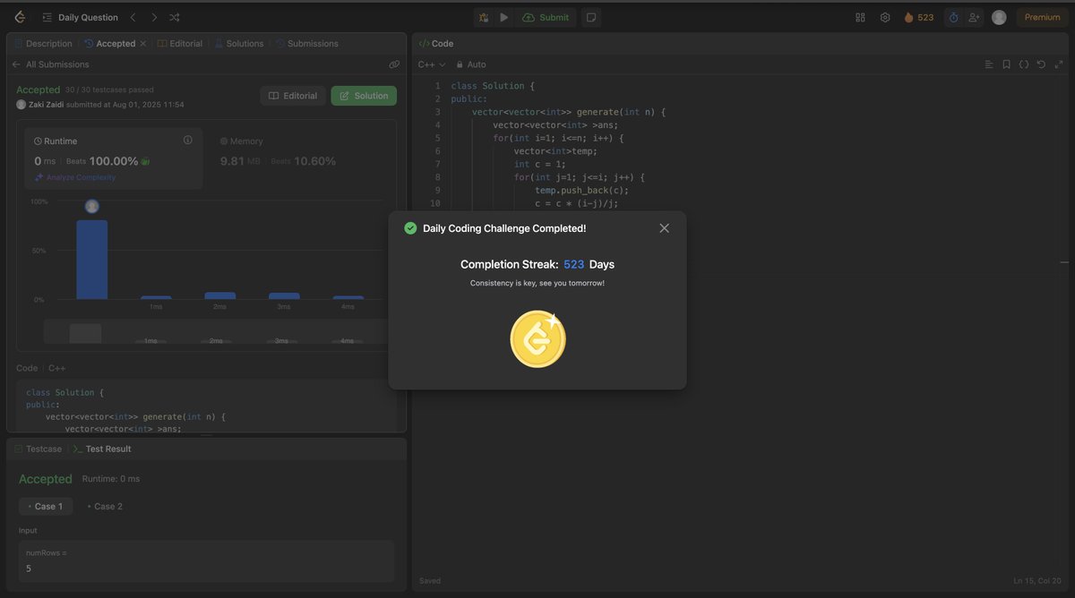The image size is (1075, 598).
Task: Close the Daily Coding Challenge dialog
Action: (x=664, y=228)
